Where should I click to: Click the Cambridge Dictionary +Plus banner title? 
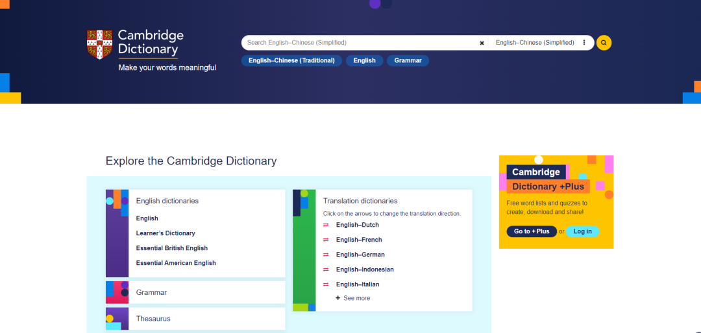click(548, 179)
